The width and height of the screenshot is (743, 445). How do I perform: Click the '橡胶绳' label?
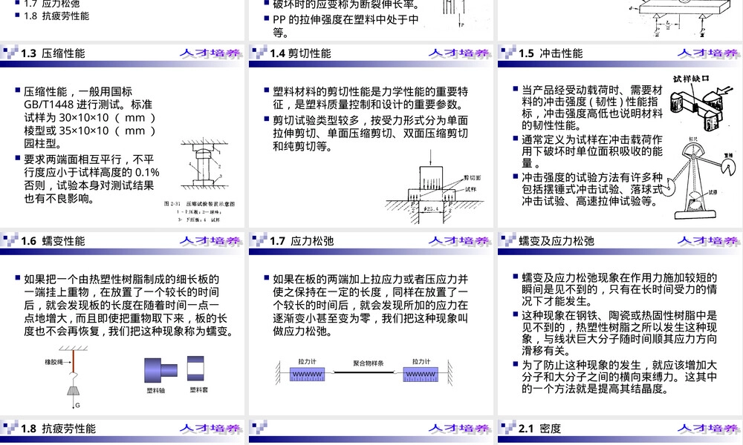point(54,362)
